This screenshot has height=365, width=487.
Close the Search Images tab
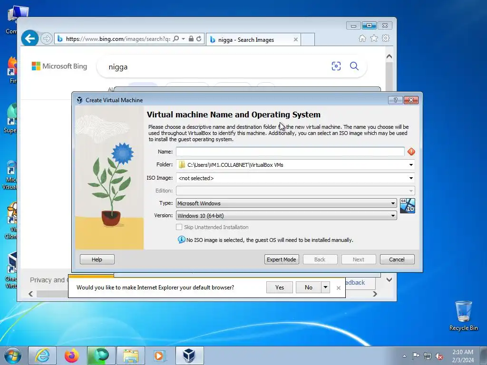(295, 40)
